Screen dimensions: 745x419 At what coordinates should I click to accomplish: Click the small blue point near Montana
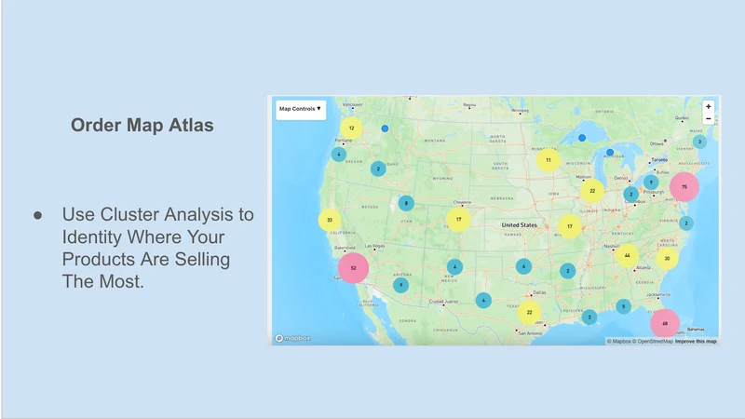[385, 128]
